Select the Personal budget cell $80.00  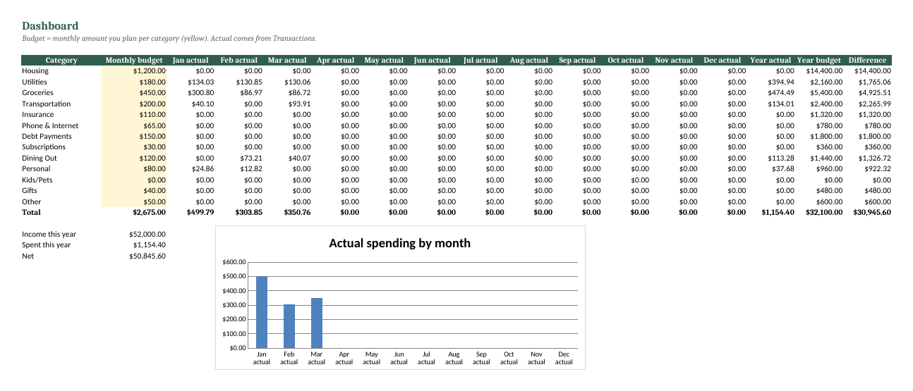(x=135, y=168)
